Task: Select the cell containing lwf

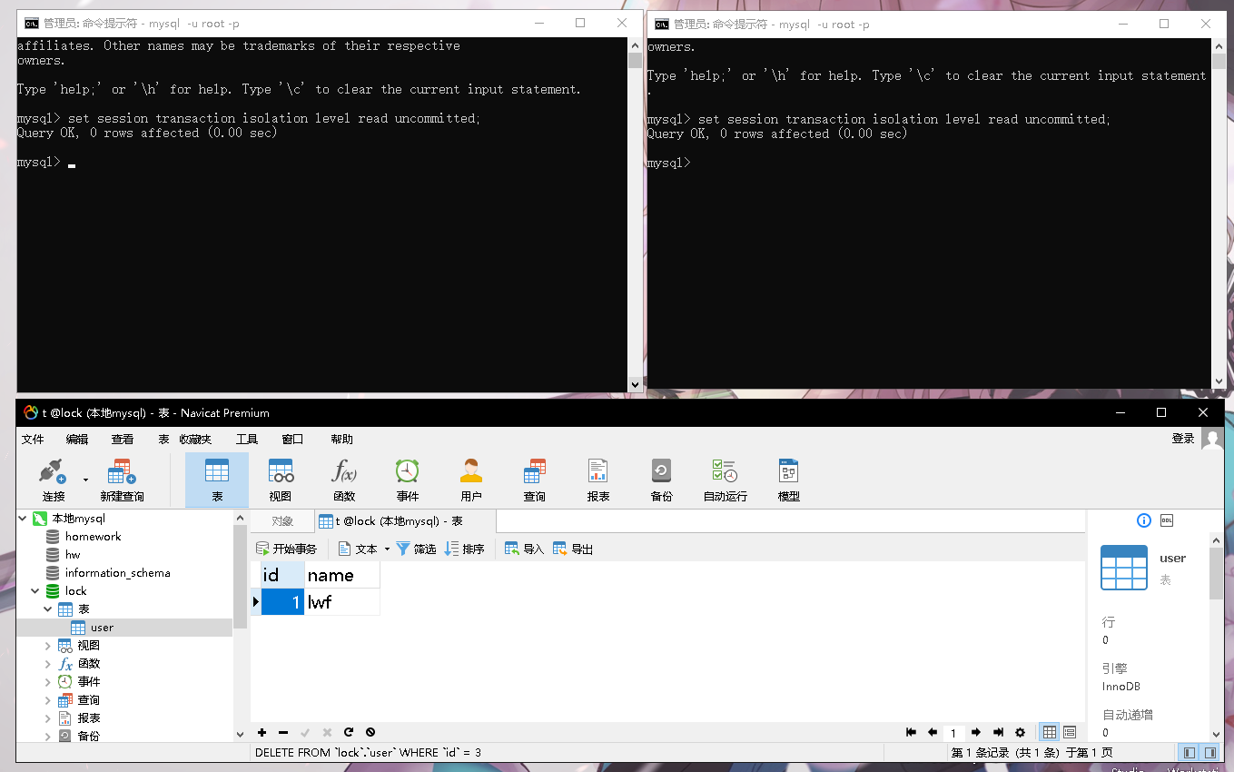Action: [x=342, y=601]
